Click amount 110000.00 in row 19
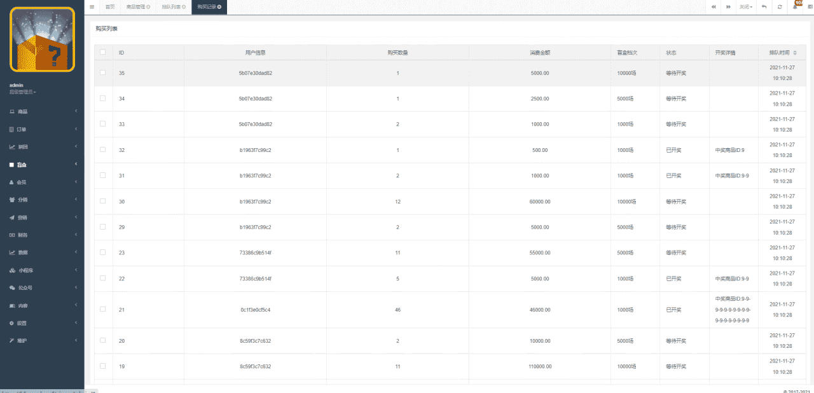Screen dimensions: 814x393 coord(540,366)
